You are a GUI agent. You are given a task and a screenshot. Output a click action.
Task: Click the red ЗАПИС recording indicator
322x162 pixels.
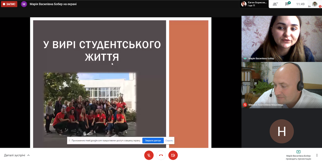click(x=9, y=4)
